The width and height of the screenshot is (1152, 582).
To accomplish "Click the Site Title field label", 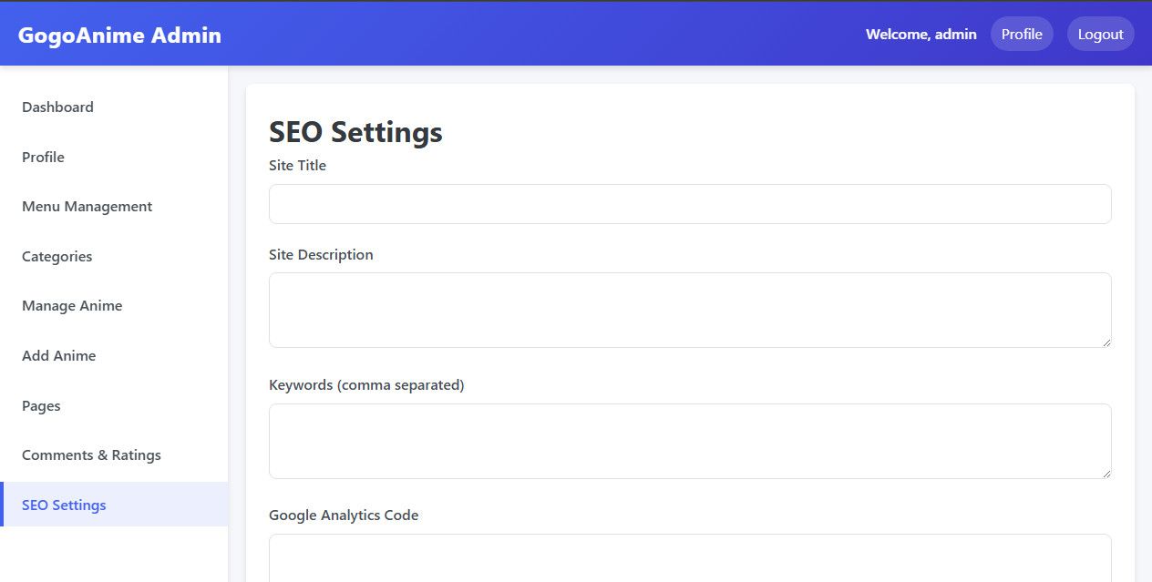I will (297, 166).
